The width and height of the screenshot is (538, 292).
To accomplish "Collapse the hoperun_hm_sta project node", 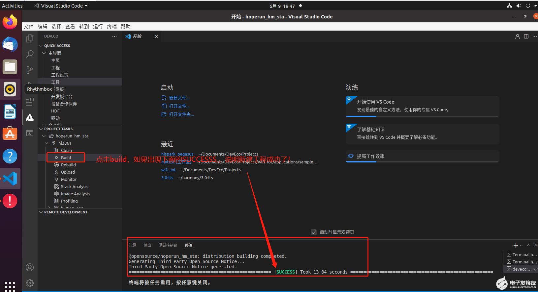I will [x=44, y=136].
